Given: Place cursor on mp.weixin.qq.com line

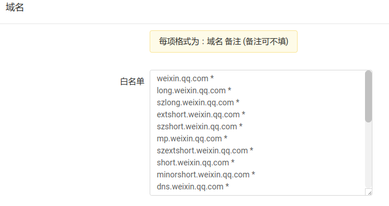Looking at the screenshot, I should coord(192,138).
